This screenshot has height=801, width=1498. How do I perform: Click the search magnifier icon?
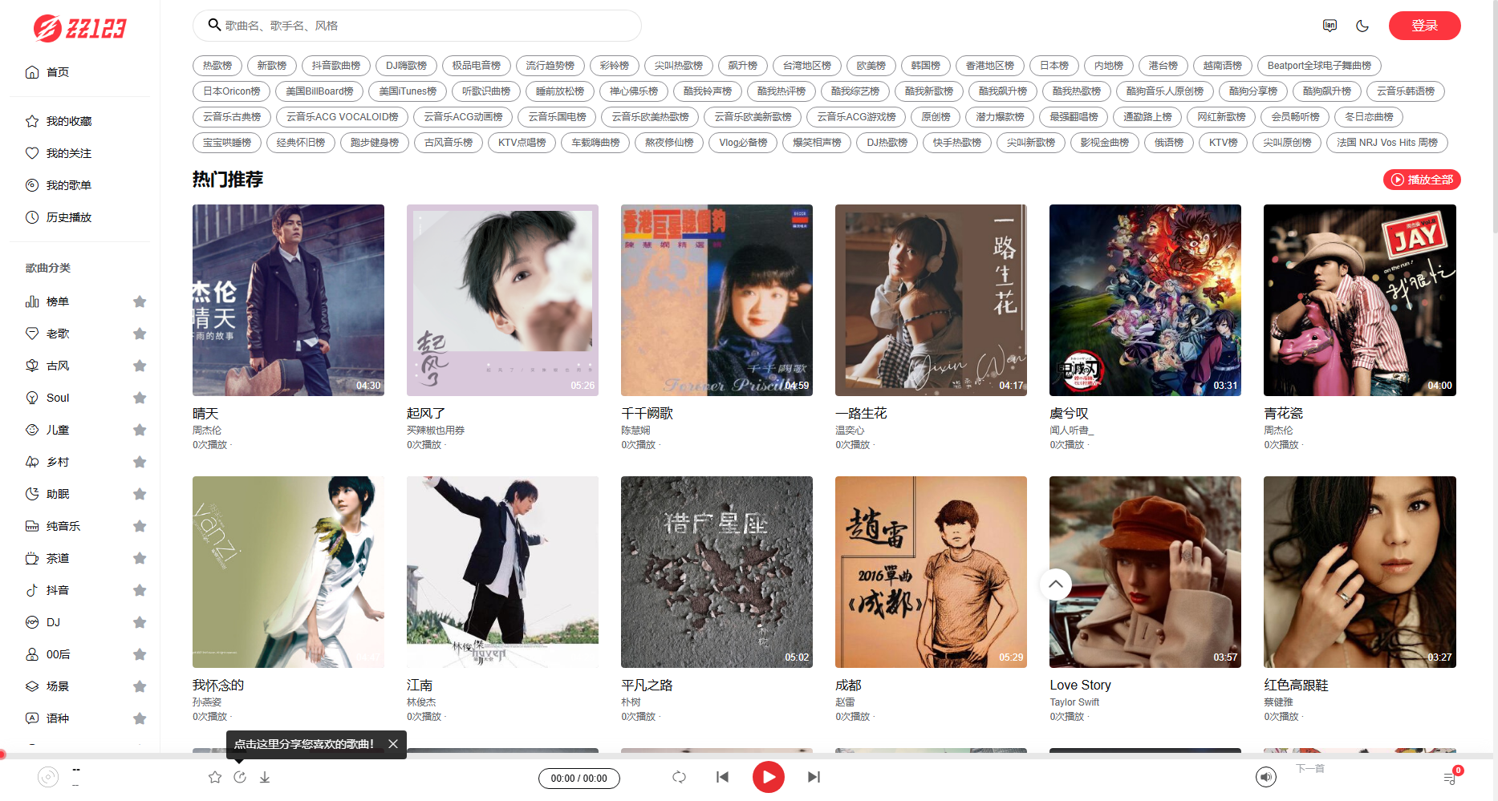tap(214, 25)
